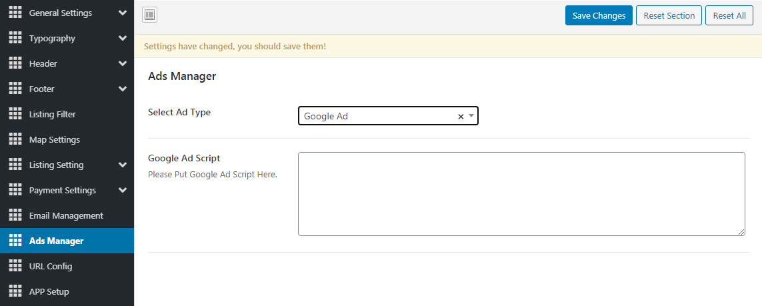Click the Reset Section button
Screen dimensions: 762x306
click(x=669, y=15)
